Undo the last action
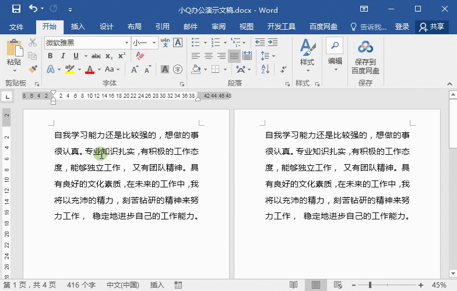 33,9
